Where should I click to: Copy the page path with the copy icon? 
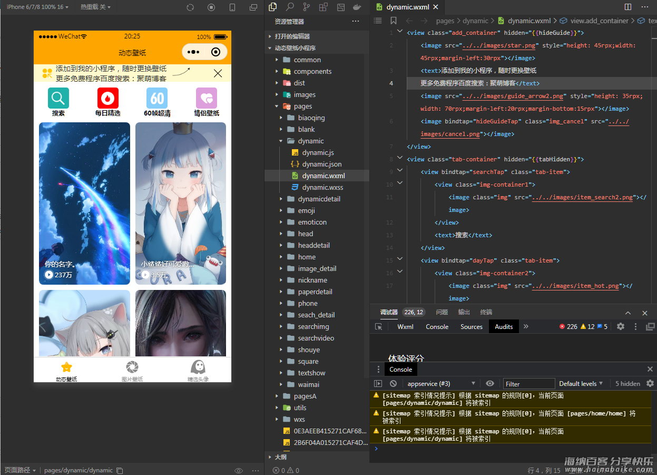(120, 470)
